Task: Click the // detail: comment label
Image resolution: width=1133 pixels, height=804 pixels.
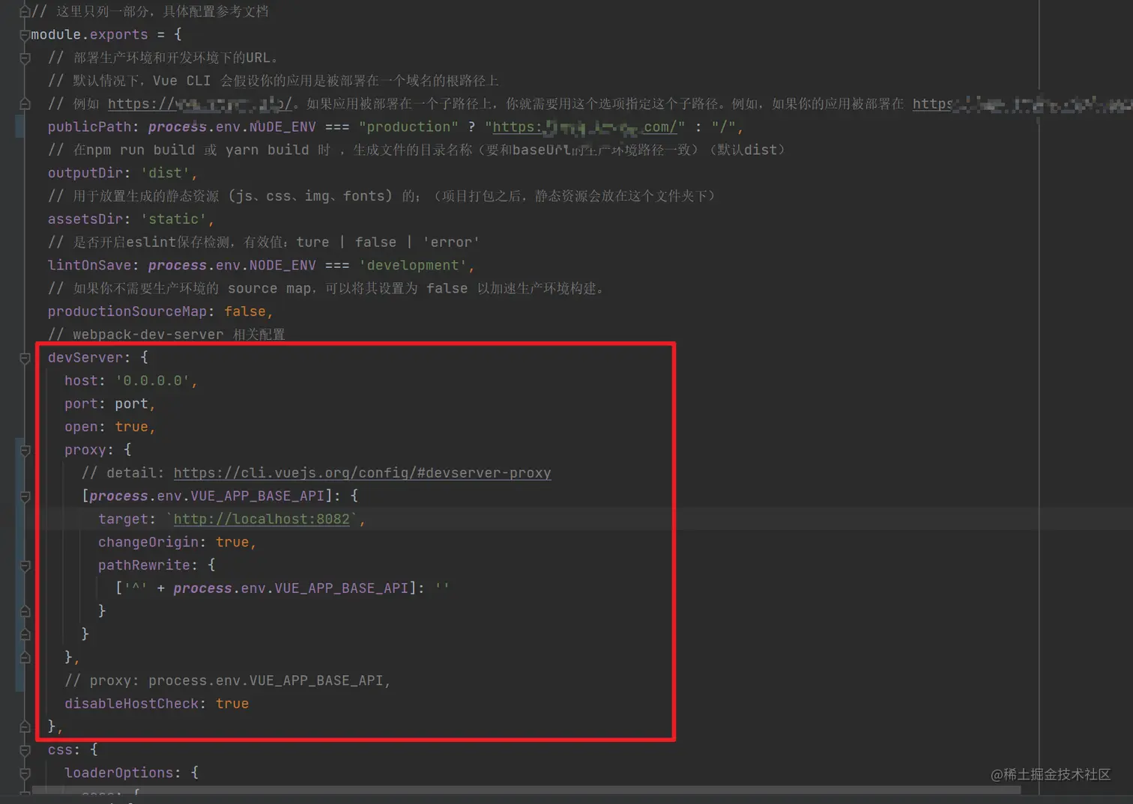Action: [x=123, y=473]
